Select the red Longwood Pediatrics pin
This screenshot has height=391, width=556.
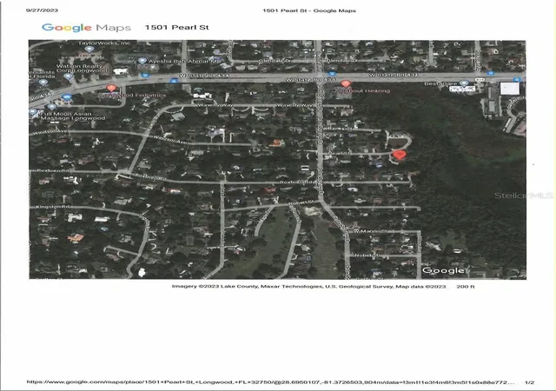(x=111, y=88)
